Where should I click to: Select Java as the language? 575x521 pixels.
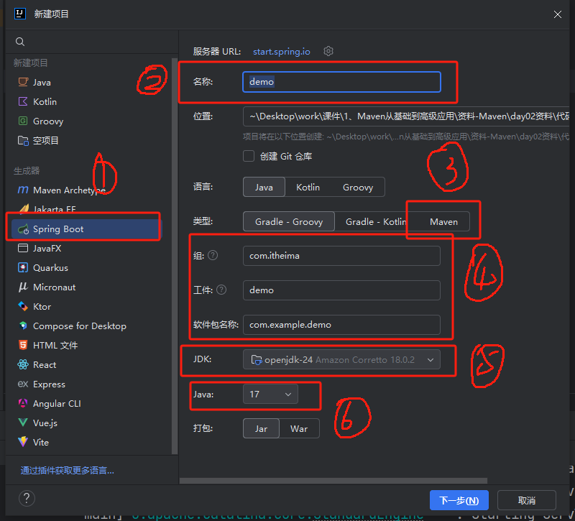(x=264, y=188)
